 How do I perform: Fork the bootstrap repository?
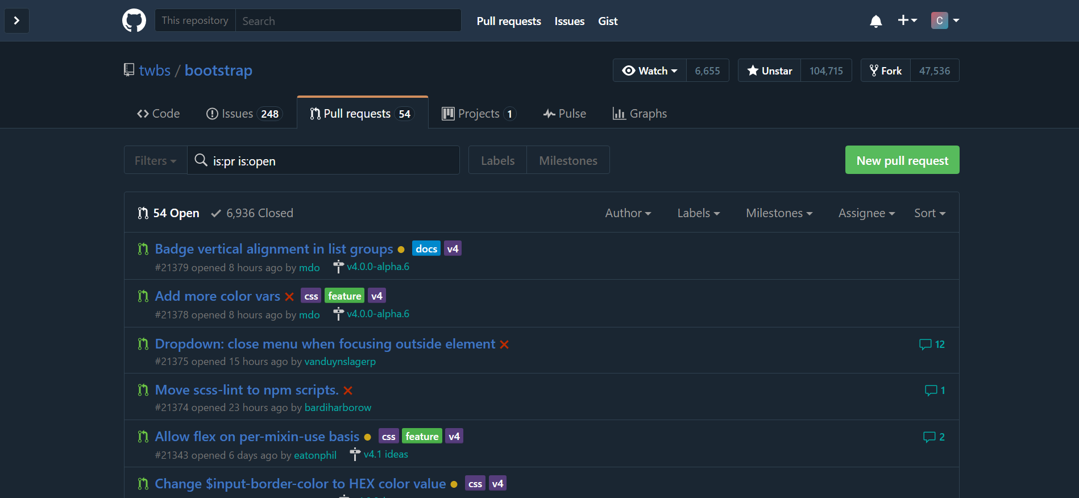[886, 70]
